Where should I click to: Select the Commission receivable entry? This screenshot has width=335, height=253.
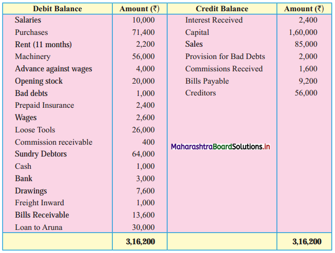[53, 142]
